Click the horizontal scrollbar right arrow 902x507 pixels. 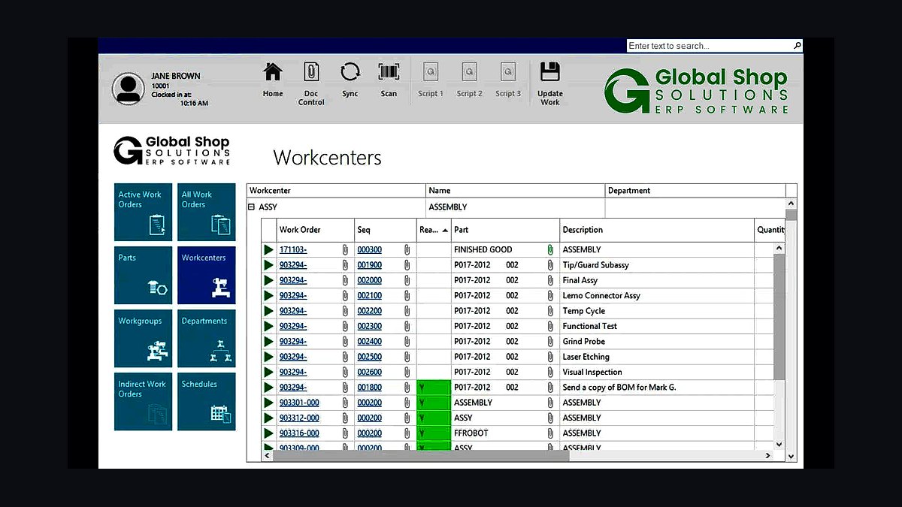[767, 455]
